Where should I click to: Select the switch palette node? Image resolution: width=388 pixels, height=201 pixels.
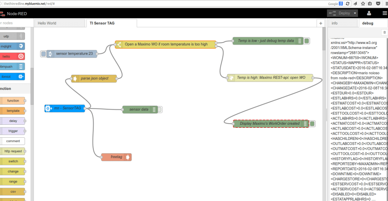point(13,162)
